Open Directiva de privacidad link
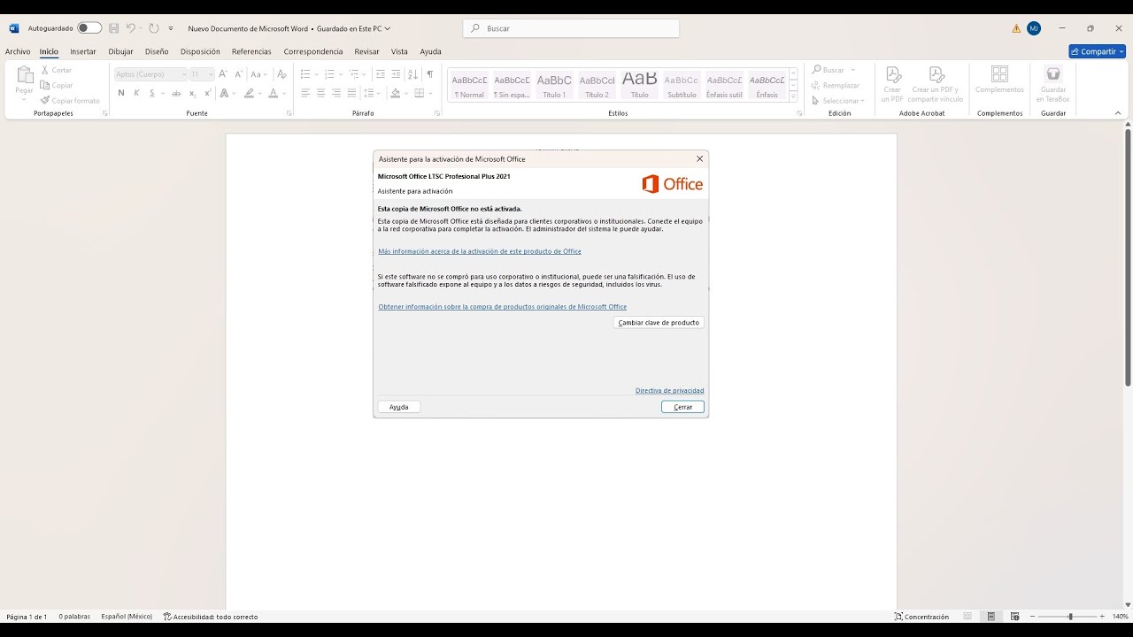Viewport: 1133px width, 637px height. (x=669, y=390)
